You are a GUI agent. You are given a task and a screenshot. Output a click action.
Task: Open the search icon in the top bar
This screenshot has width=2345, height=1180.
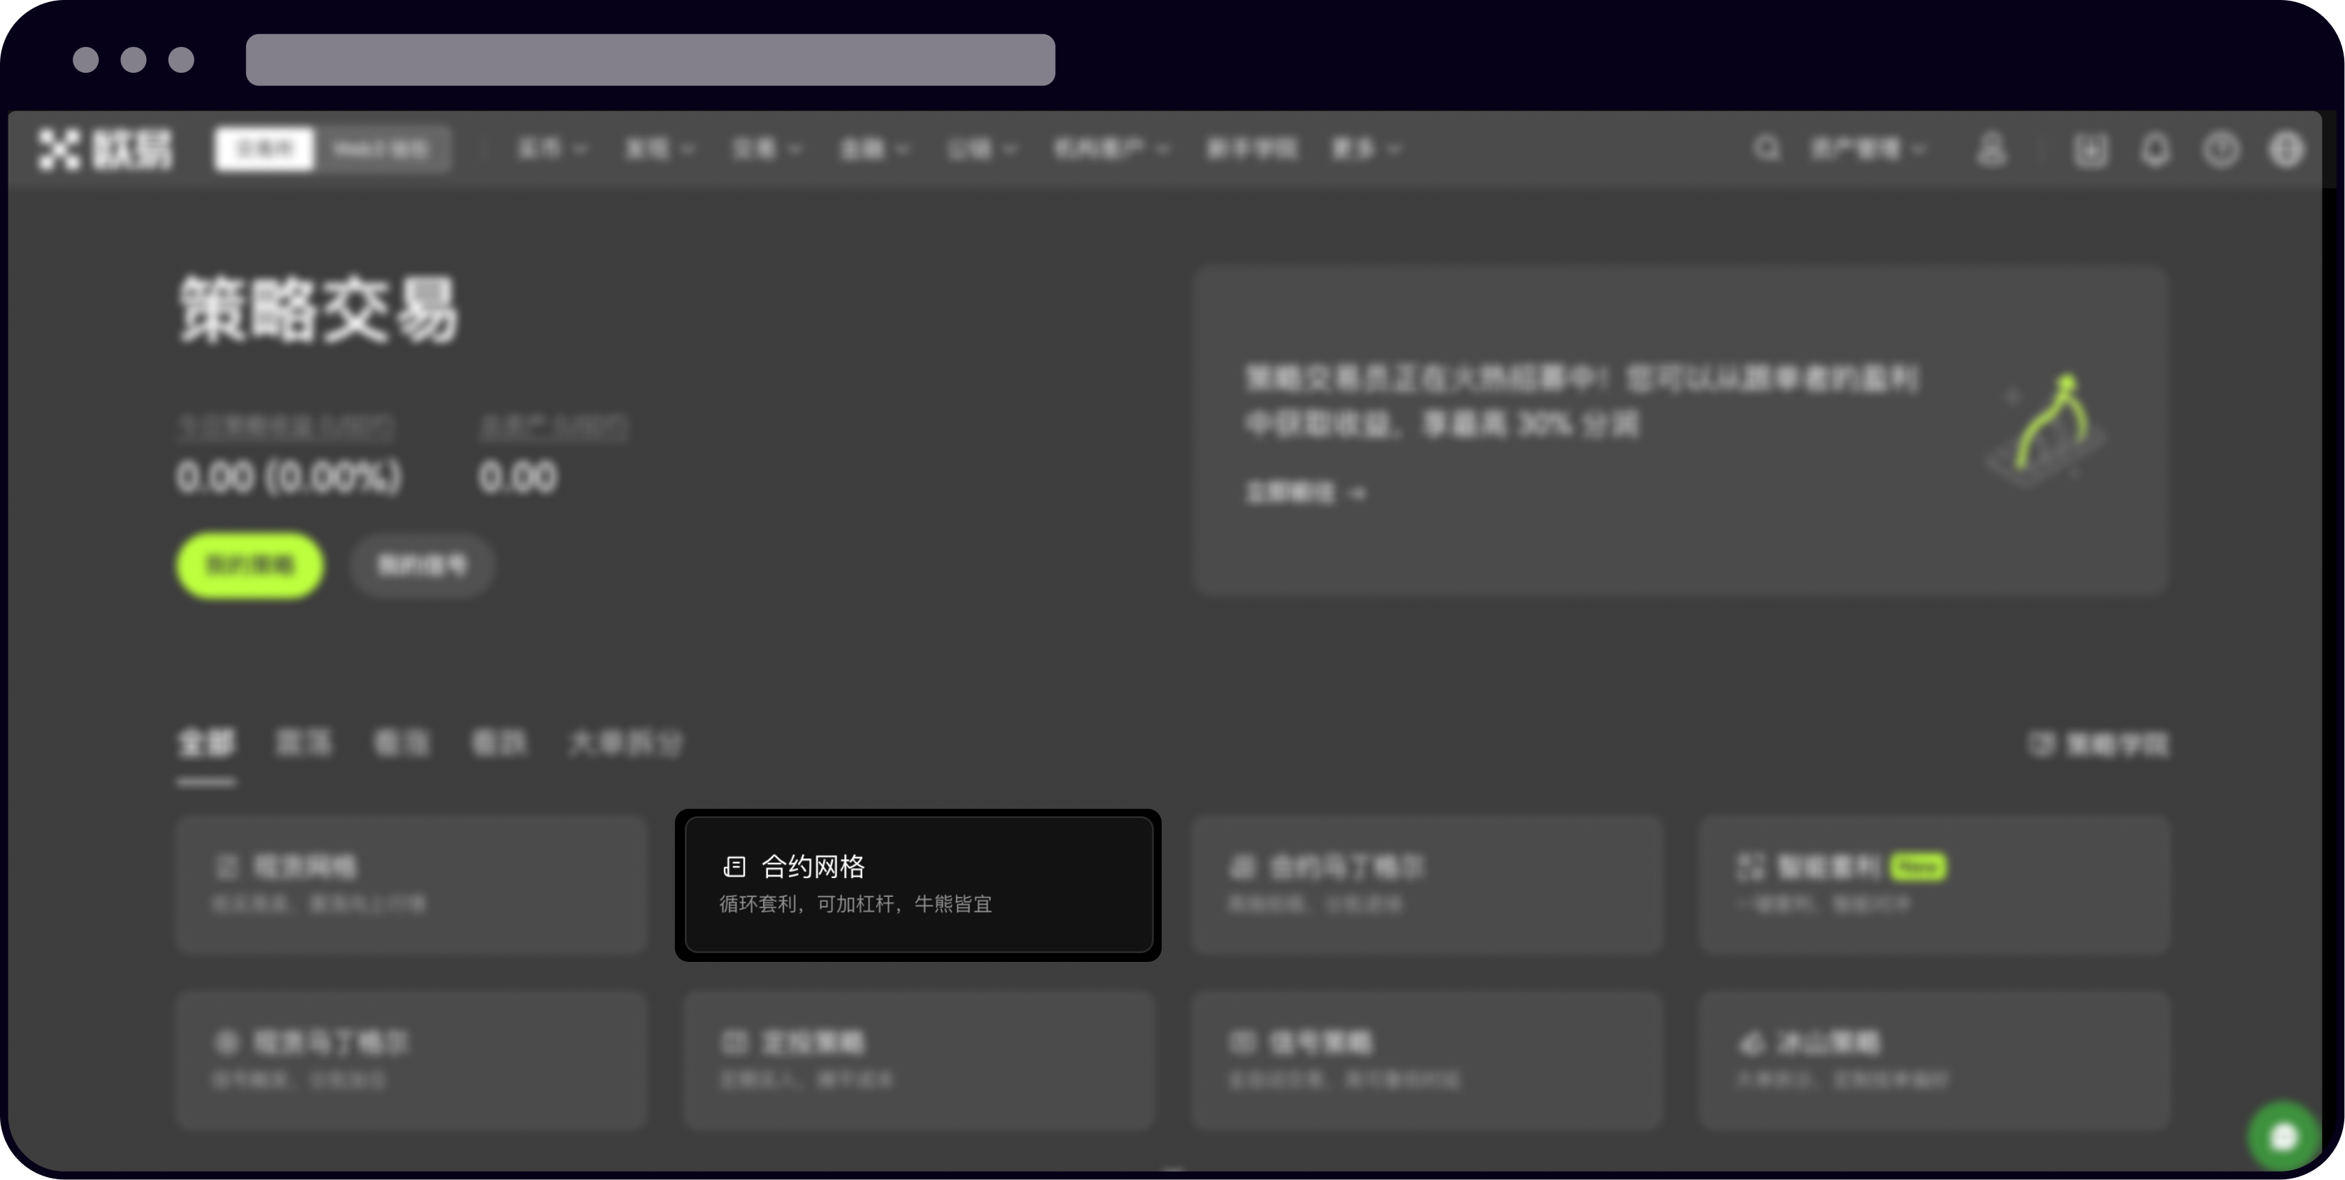[1765, 148]
